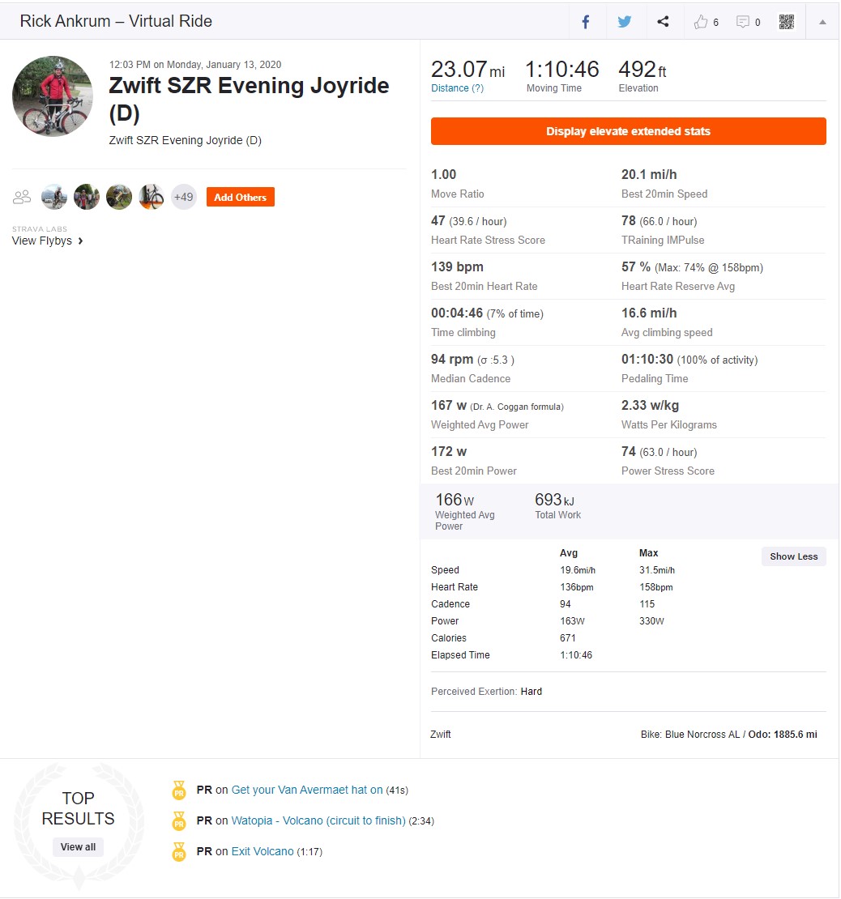Viewport: 841px width, 899px height.
Task: Show the QR code icon
Action: pyautogui.click(x=787, y=22)
